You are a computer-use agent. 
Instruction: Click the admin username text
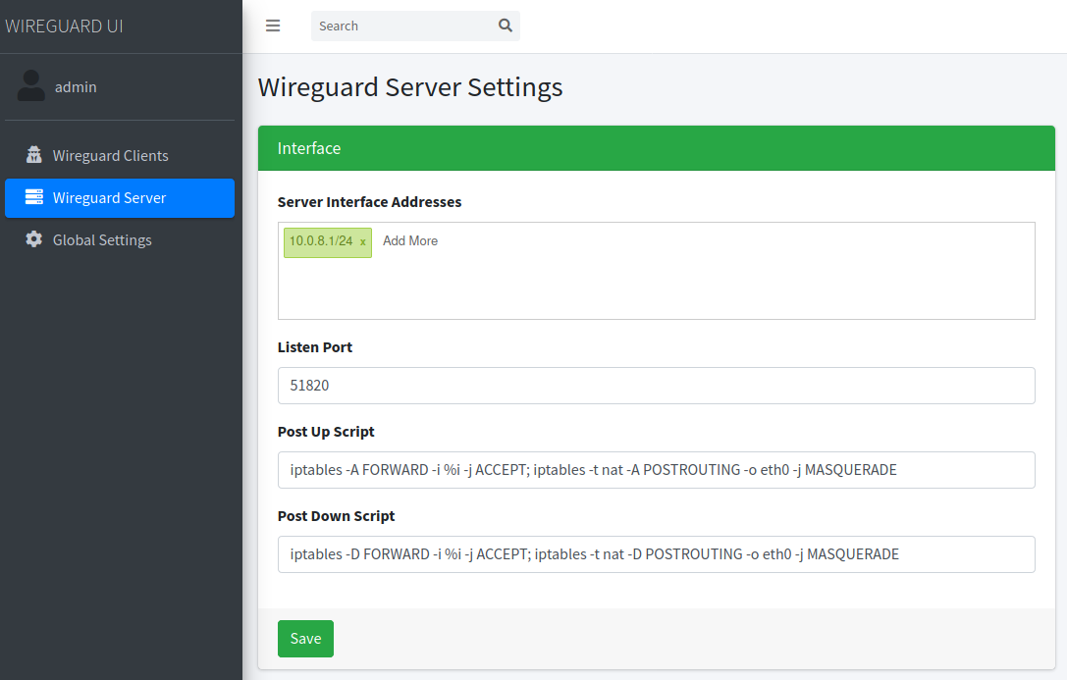coord(76,86)
